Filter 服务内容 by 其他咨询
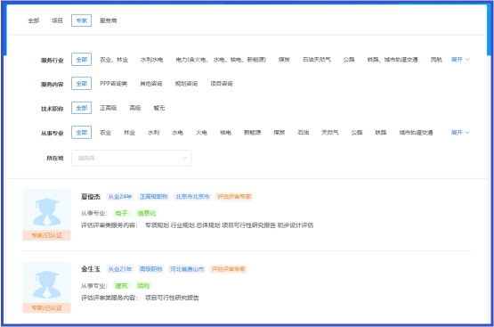Image resolution: width=494 pixels, height=327 pixels. click(151, 84)
